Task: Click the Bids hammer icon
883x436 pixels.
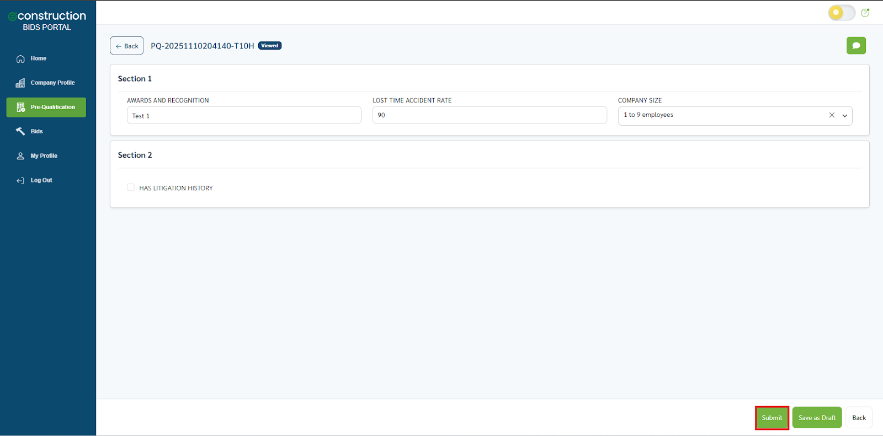Action: 20,131
